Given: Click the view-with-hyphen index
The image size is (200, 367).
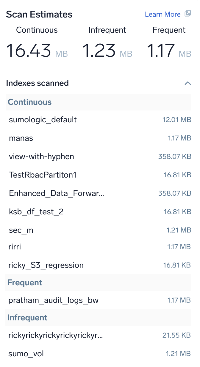Looking at the screenshot, I should click(x=41, y=156).
